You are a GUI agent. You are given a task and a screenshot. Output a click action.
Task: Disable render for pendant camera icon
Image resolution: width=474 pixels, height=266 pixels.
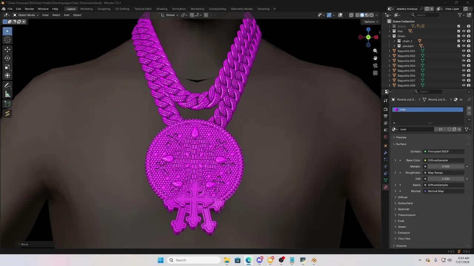pos(468,46)
